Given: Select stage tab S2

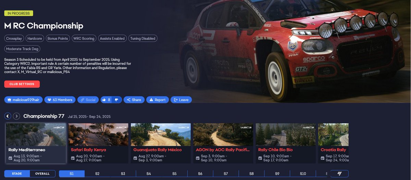Looking at the screenshot, I should 97,174.
